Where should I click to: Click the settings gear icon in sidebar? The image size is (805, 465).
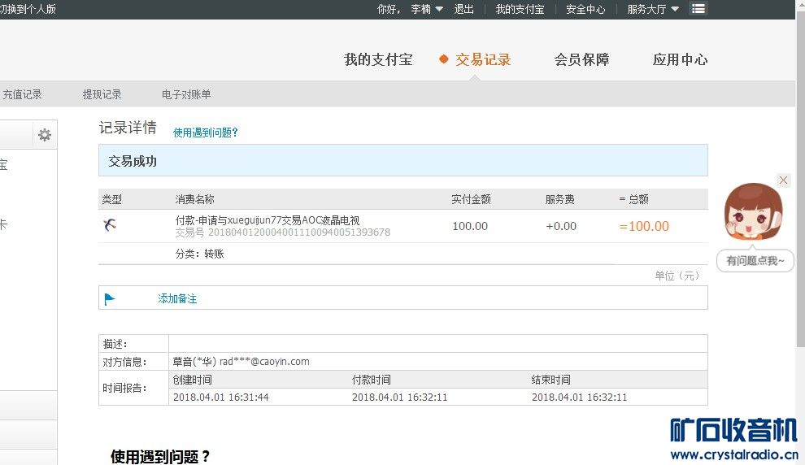[45, 134]
